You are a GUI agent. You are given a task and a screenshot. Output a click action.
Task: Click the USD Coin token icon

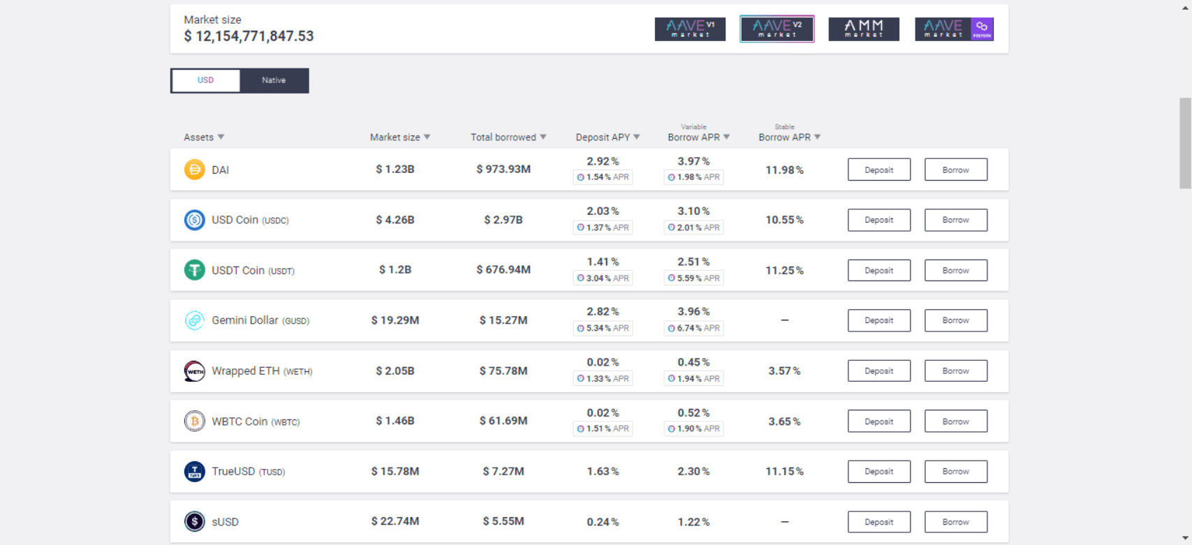click(x=194, y=220)
